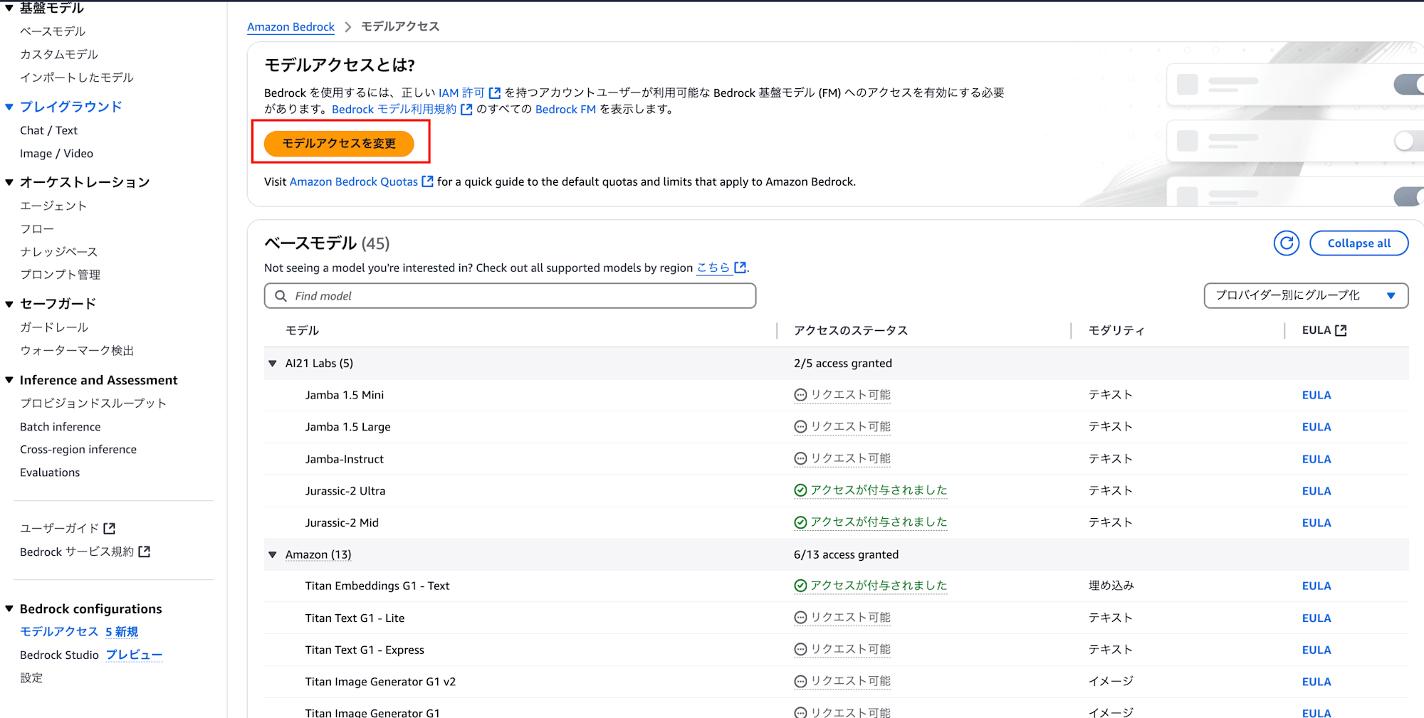Collapse the 基盤モデル sidebar section

tap(9, 8)
